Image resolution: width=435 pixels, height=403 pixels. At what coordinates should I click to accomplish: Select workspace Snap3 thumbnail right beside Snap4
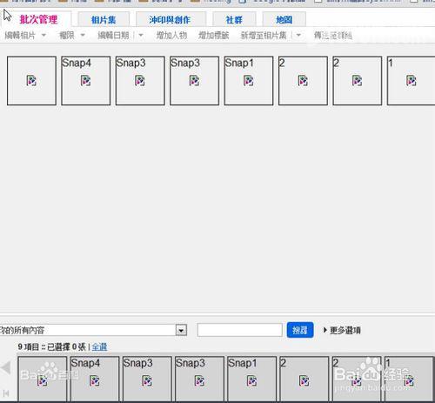140,81
